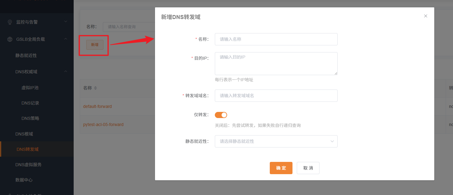
Task: Open the pytest-acl-05-forward entry
Action: [103, 124]
